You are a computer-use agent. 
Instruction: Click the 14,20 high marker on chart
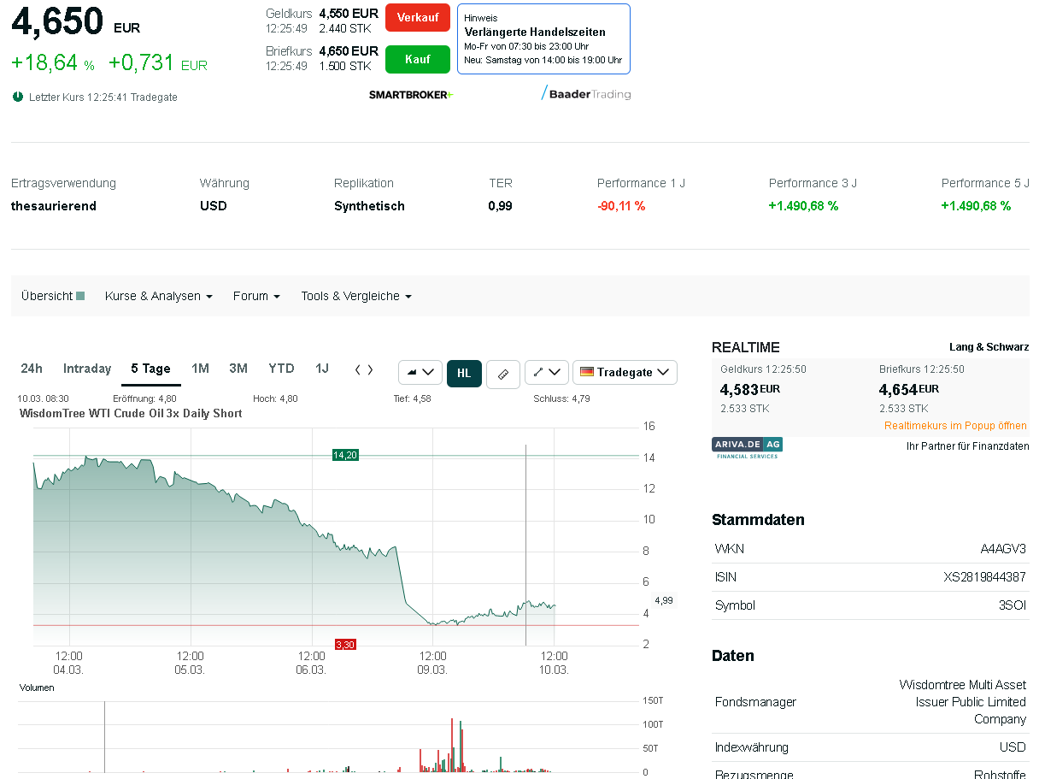345,455
